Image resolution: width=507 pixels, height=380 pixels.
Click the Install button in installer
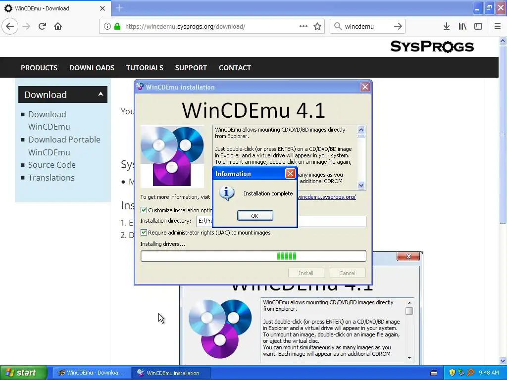pos(306,273)
